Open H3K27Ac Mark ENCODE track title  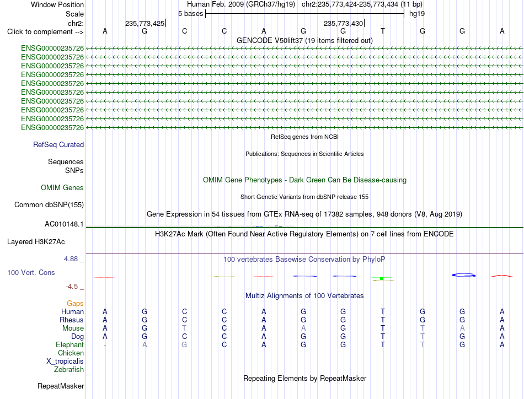pyautogui.click(x=304, y=234)
